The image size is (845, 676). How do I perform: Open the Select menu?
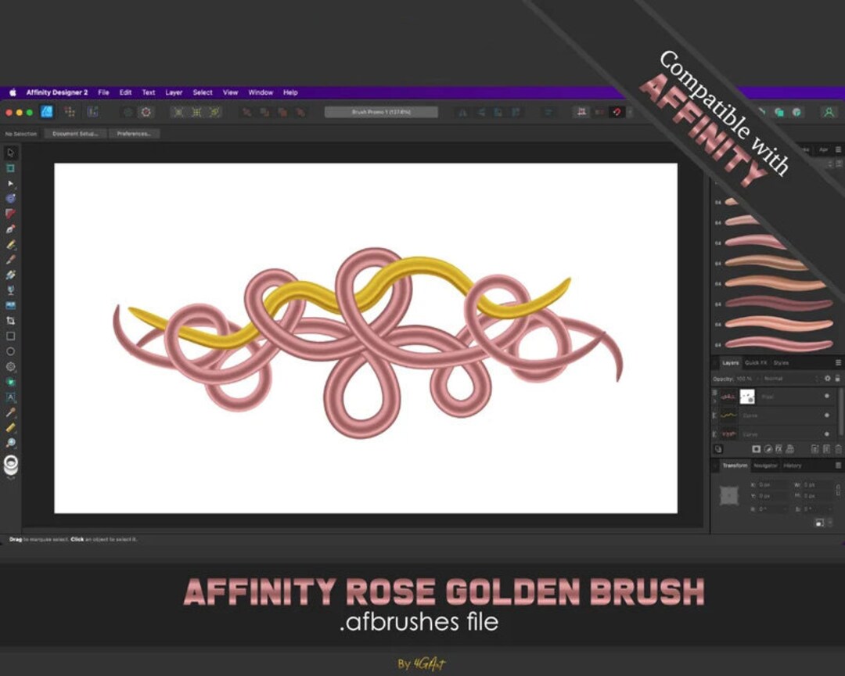click(203, 92)
